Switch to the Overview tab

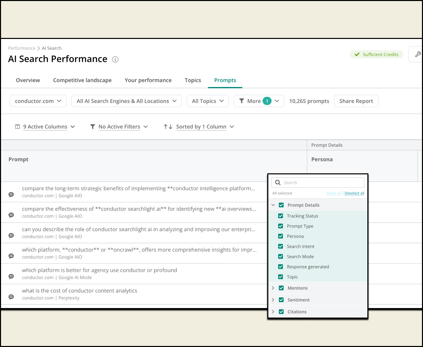(x=28, y=80)
